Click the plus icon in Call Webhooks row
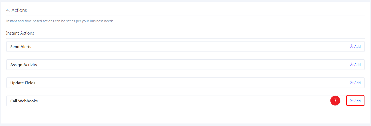Image resolution: width=371 pixels, height=126 pixels. (351, 101)
